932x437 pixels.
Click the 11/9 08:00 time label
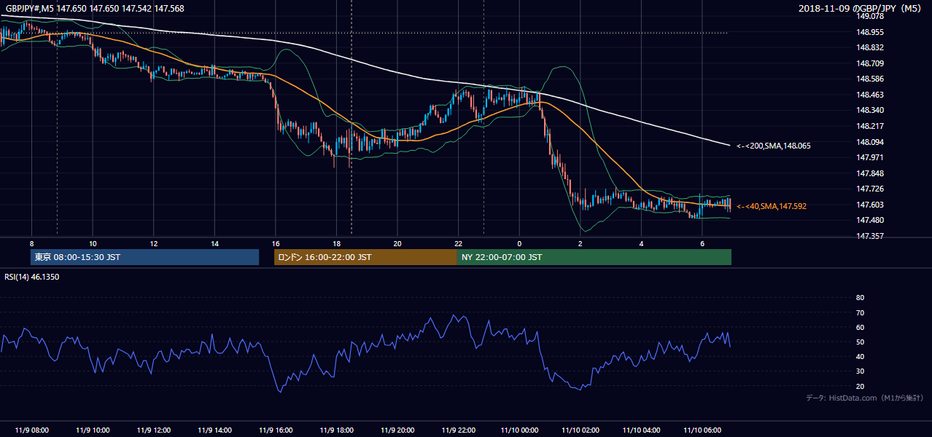31,430
